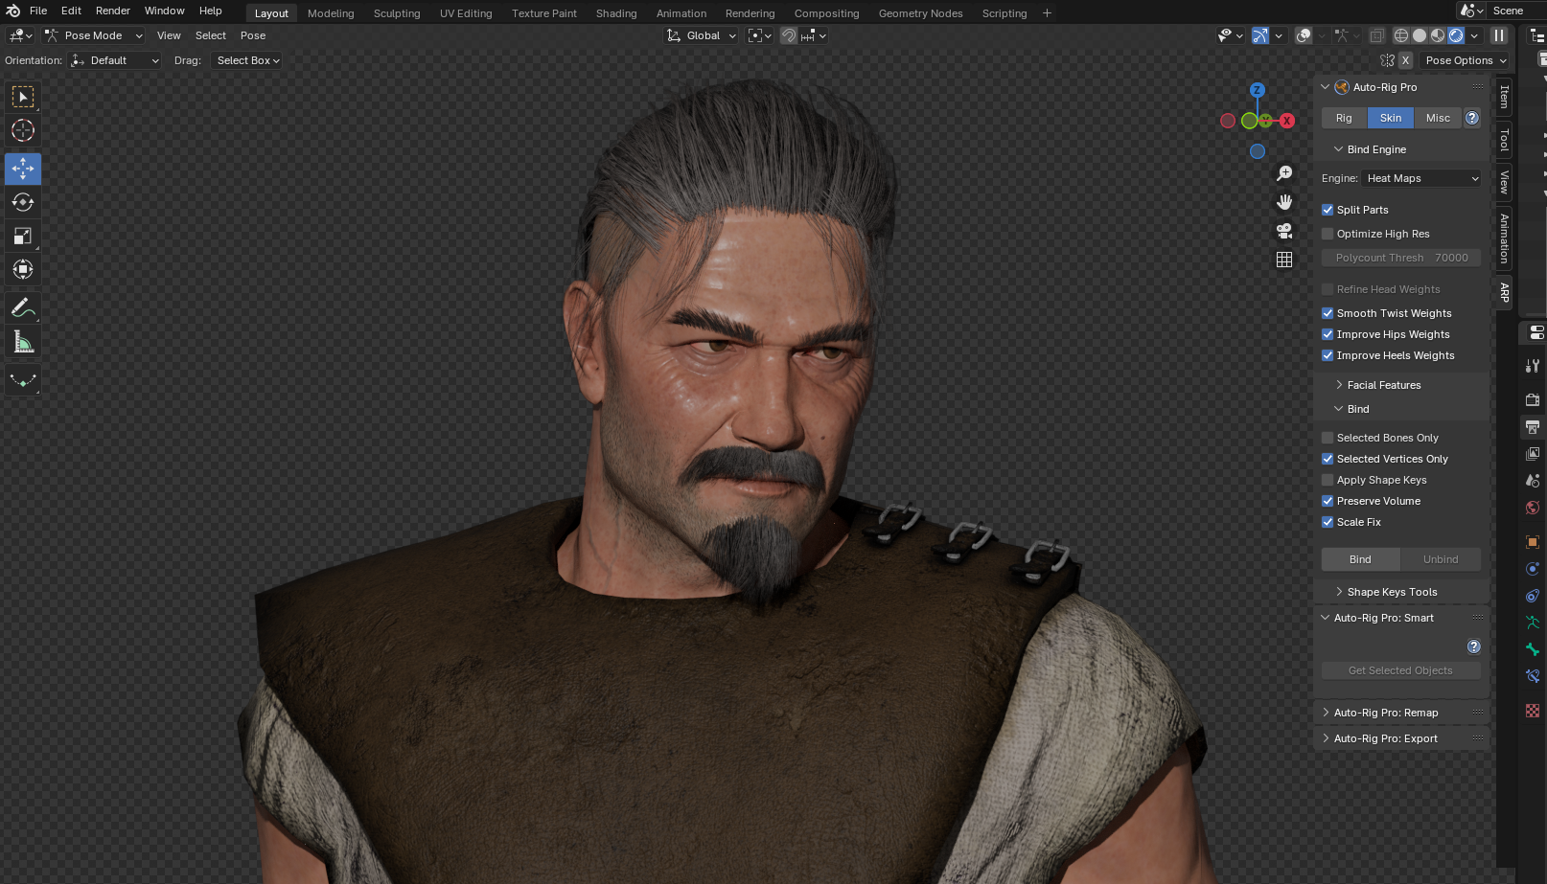
Task: Open the Render menu
Action: pos(112,11)
